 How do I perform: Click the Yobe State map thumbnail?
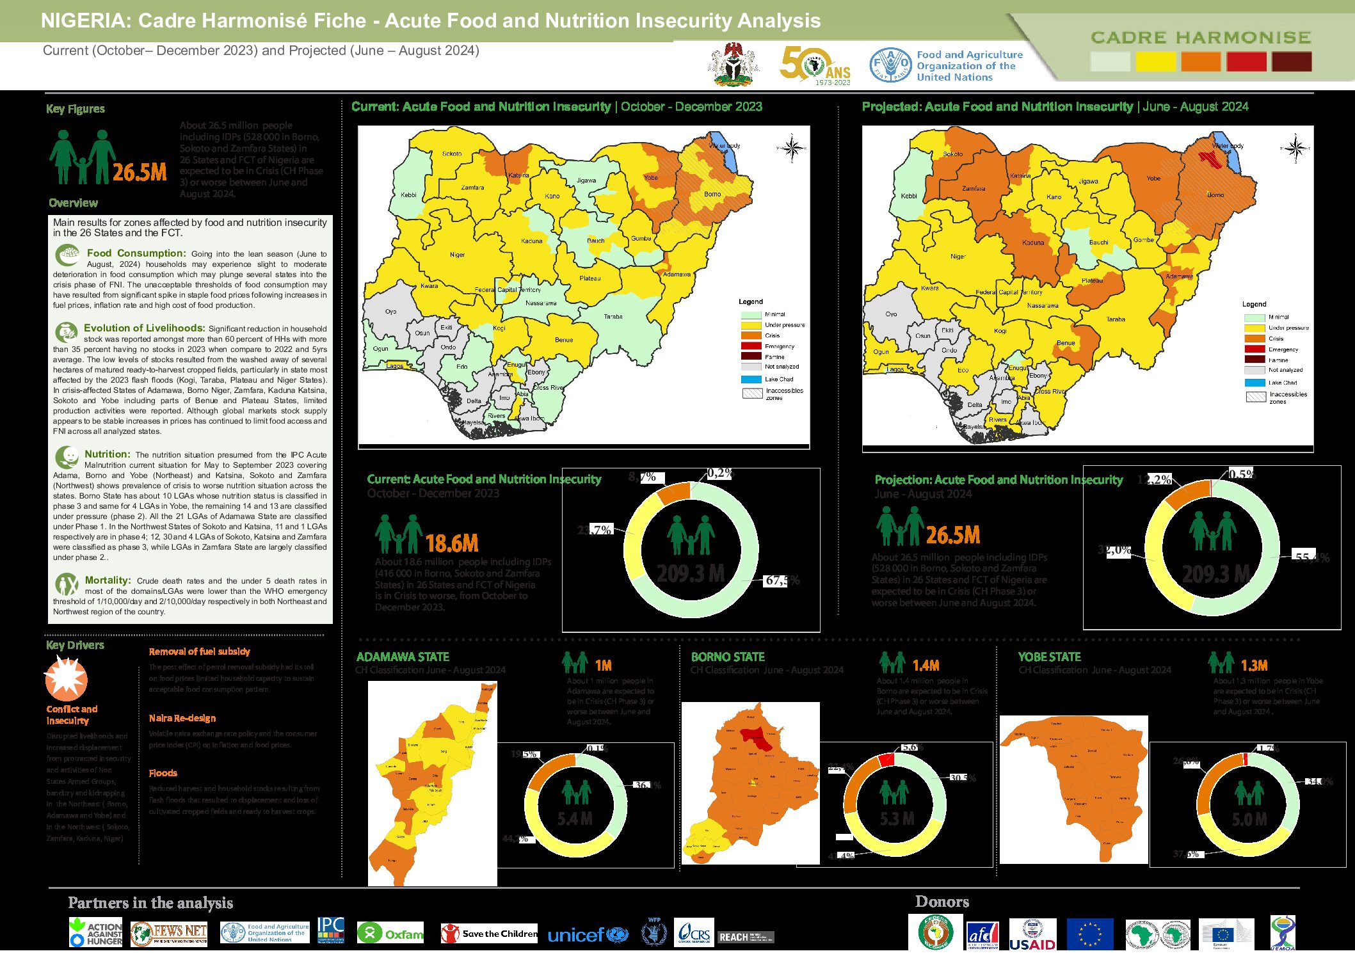coord(1073,790)
